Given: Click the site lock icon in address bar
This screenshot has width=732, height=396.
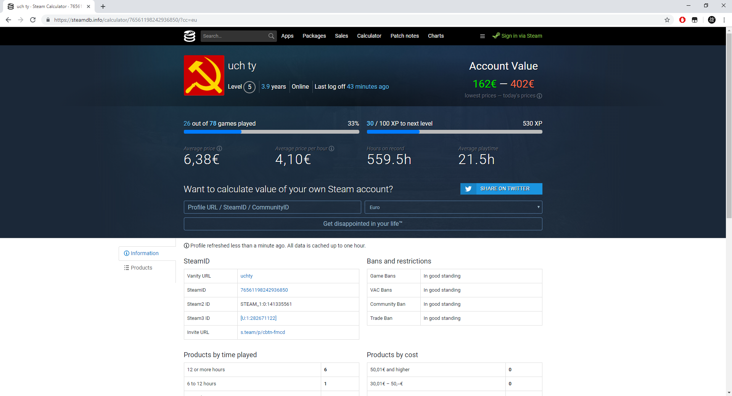Looking at the screenshot, I should point(48,20).
